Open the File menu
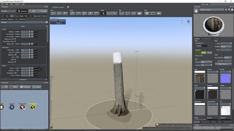The width and height of the screenshot is (234, 131). 3,4
